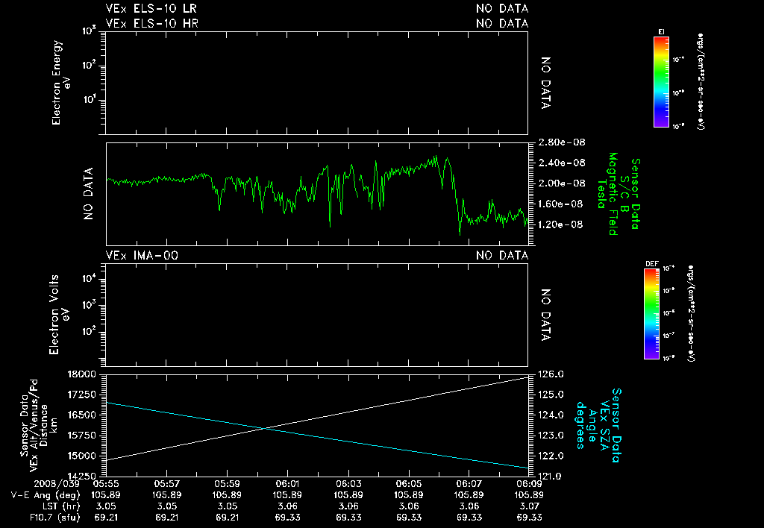Image resolution: width=764 pixels, height=528 pixels.
Task: Select the 'VEx IMA-00' panel title
Action: (142, 255)
